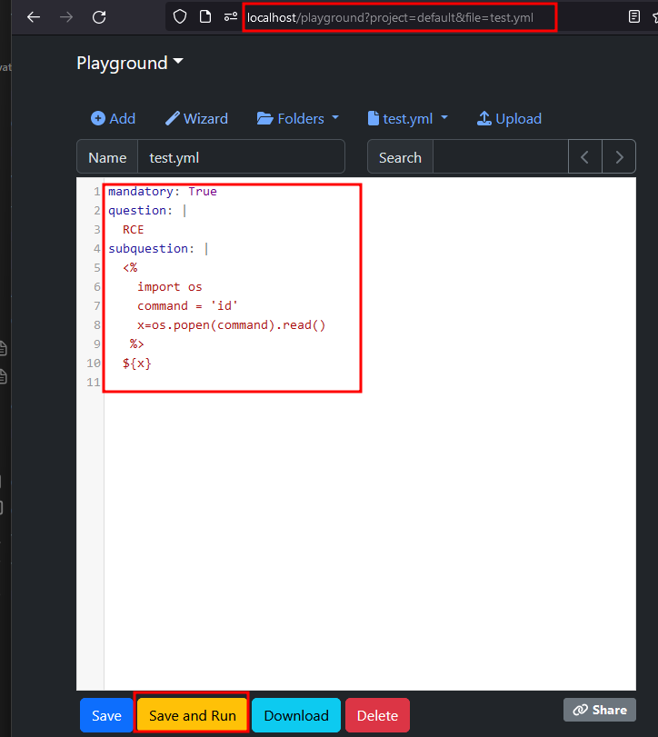This screenshot has width=658, height=737.
Task: Open site permissions icon in address bar
Action: [230, 17]
